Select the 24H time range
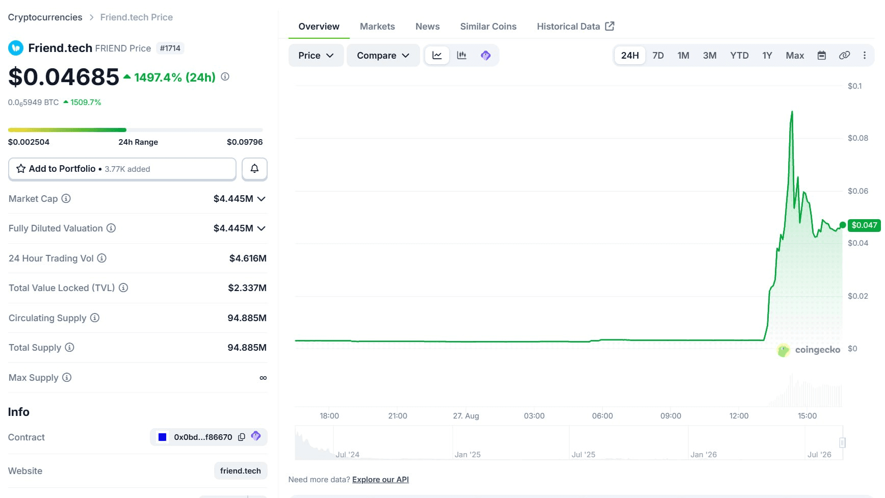 click(x=630, y=55)
